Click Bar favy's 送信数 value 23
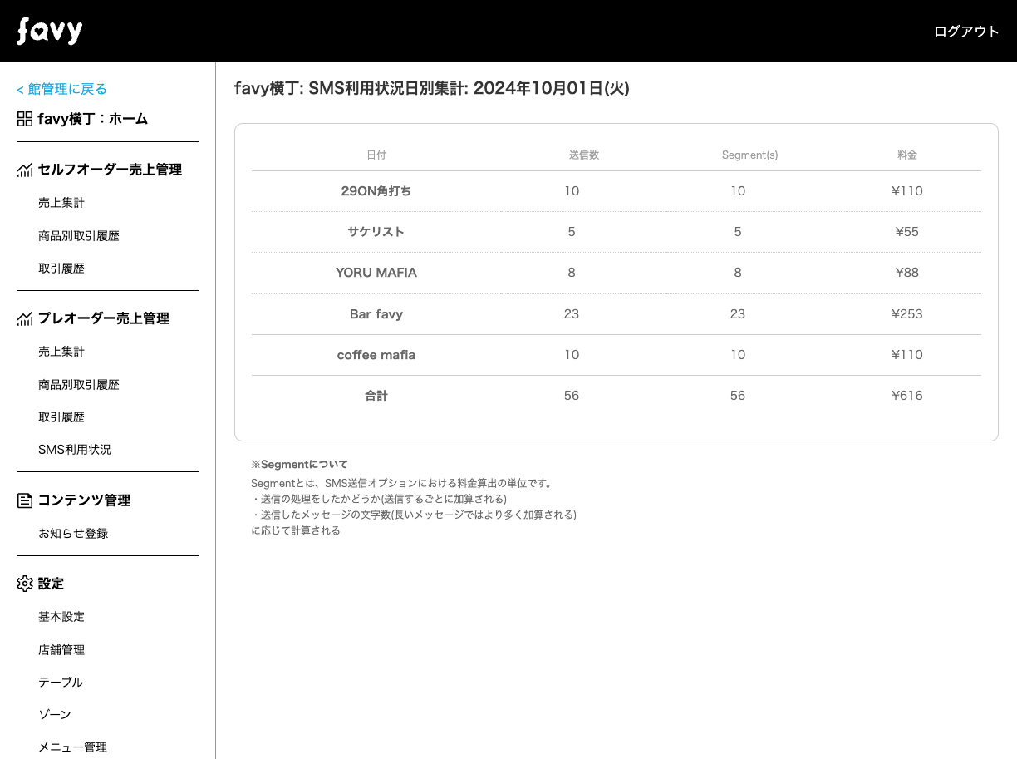Screen dimensions: 1017x759 [x=572, y=314]
